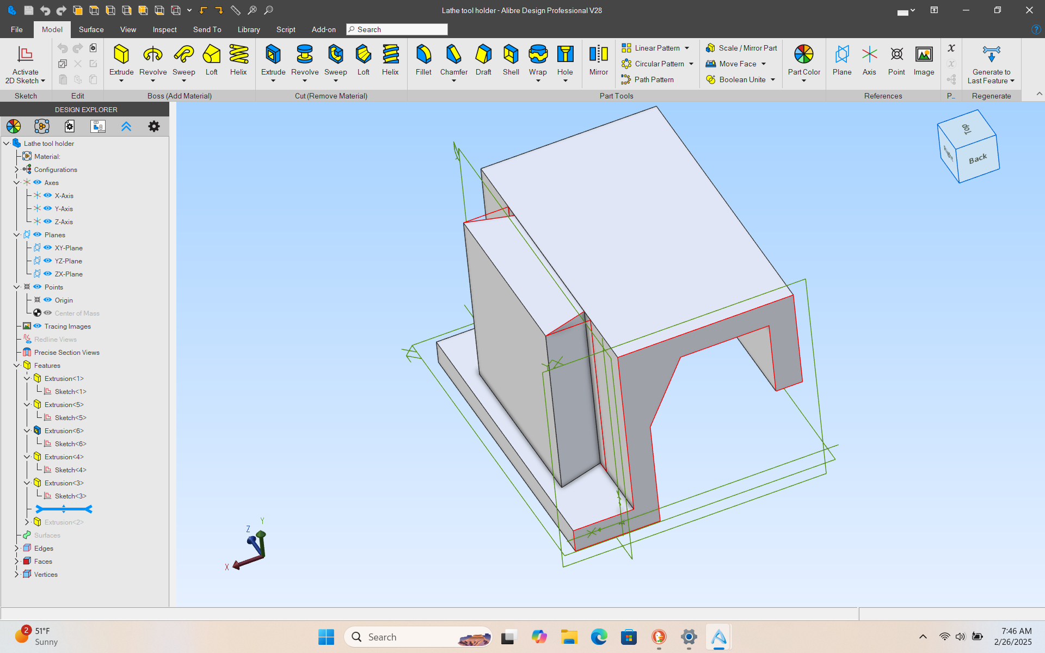Open Part Color dropdown arrow
1045x653 pixels.
[804, 81]
